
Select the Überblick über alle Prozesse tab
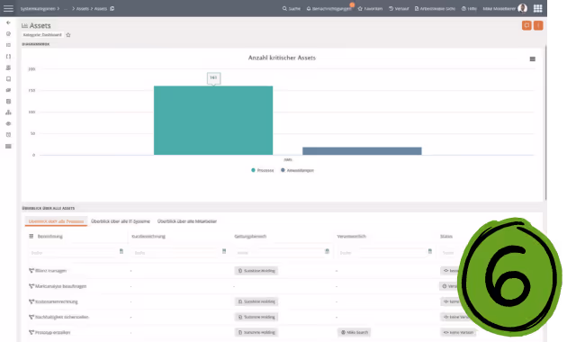coord(56,221)
